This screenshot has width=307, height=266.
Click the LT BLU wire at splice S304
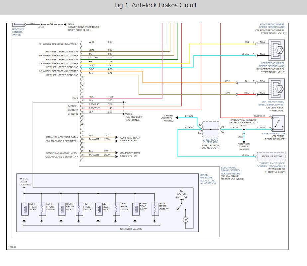(244, 130)
